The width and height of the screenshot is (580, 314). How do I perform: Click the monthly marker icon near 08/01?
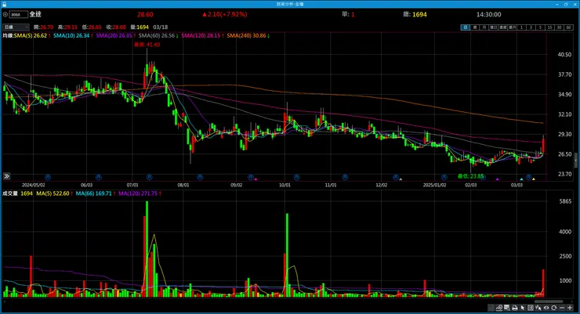200,178
